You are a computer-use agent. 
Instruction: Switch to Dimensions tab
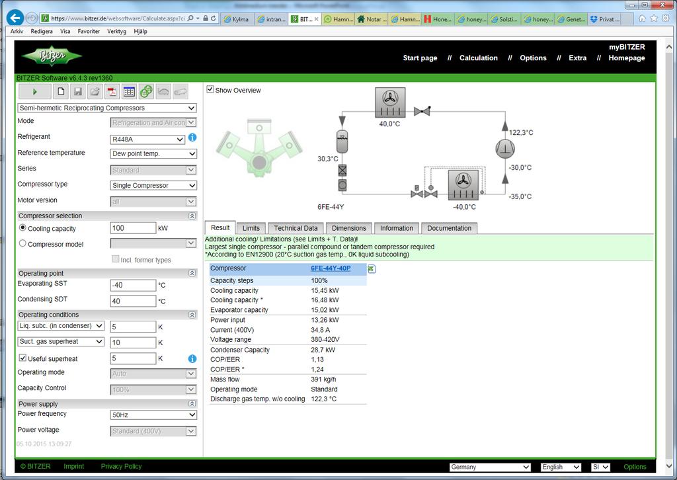tap(349, 228)
